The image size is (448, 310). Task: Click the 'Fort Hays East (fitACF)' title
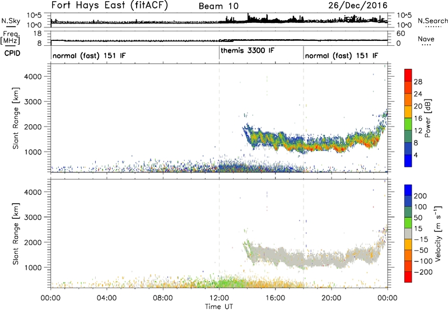pyautogui.click(x=109, y=6)
